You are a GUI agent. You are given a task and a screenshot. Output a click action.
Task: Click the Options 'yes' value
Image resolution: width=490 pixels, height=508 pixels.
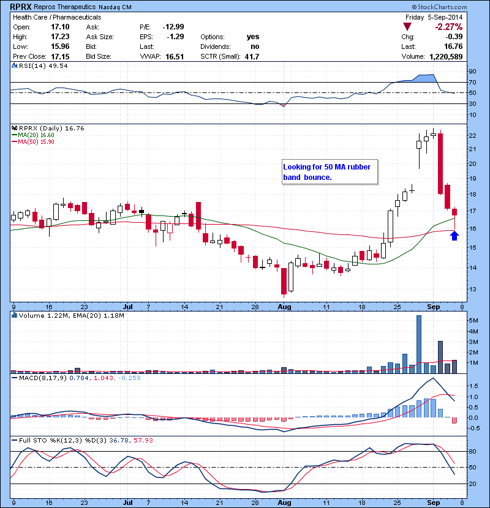point(252,37)
